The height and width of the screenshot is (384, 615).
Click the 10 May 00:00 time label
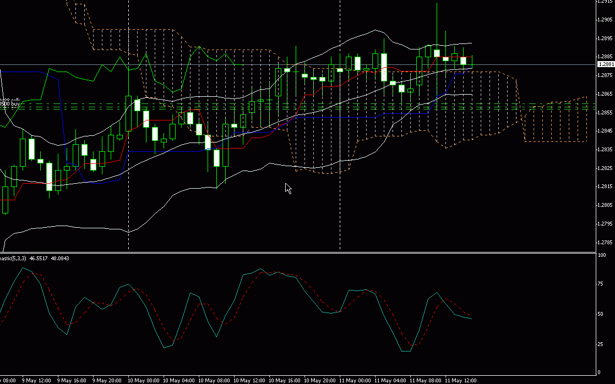[144, 381]
